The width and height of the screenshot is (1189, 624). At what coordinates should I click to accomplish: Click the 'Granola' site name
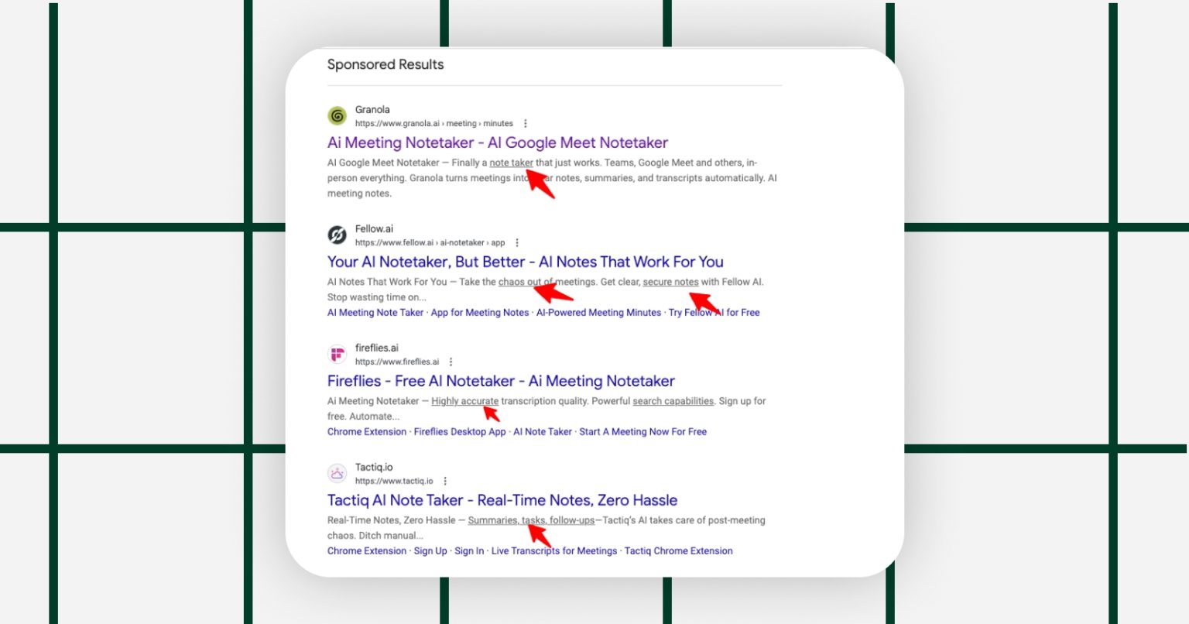click(372, 110)
